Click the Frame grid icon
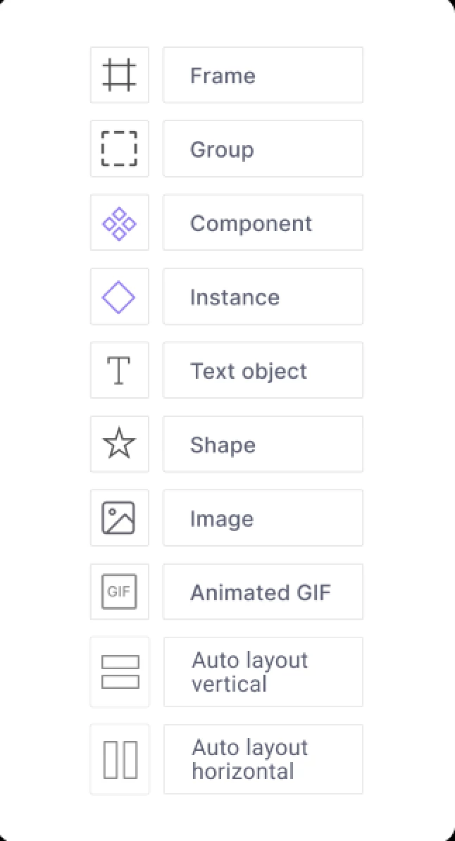Screen dimensions: 455x841 pos(119,75)
